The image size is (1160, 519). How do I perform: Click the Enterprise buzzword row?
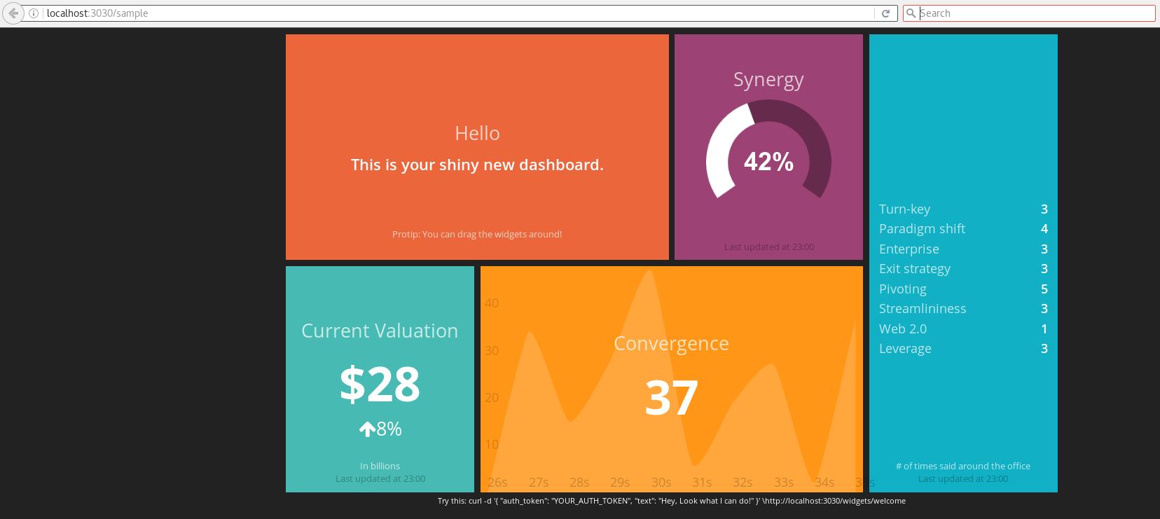[963, 249]
